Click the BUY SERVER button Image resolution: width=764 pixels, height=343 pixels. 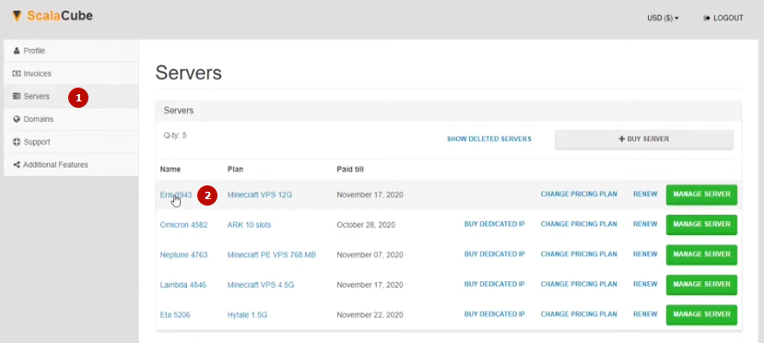[x=643, y=139]
